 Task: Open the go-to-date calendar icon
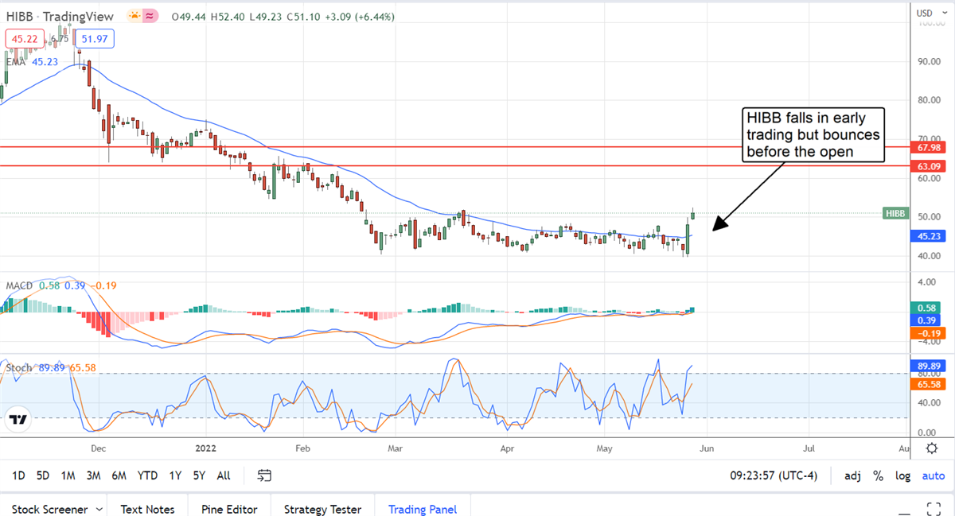tap(265, 475)
